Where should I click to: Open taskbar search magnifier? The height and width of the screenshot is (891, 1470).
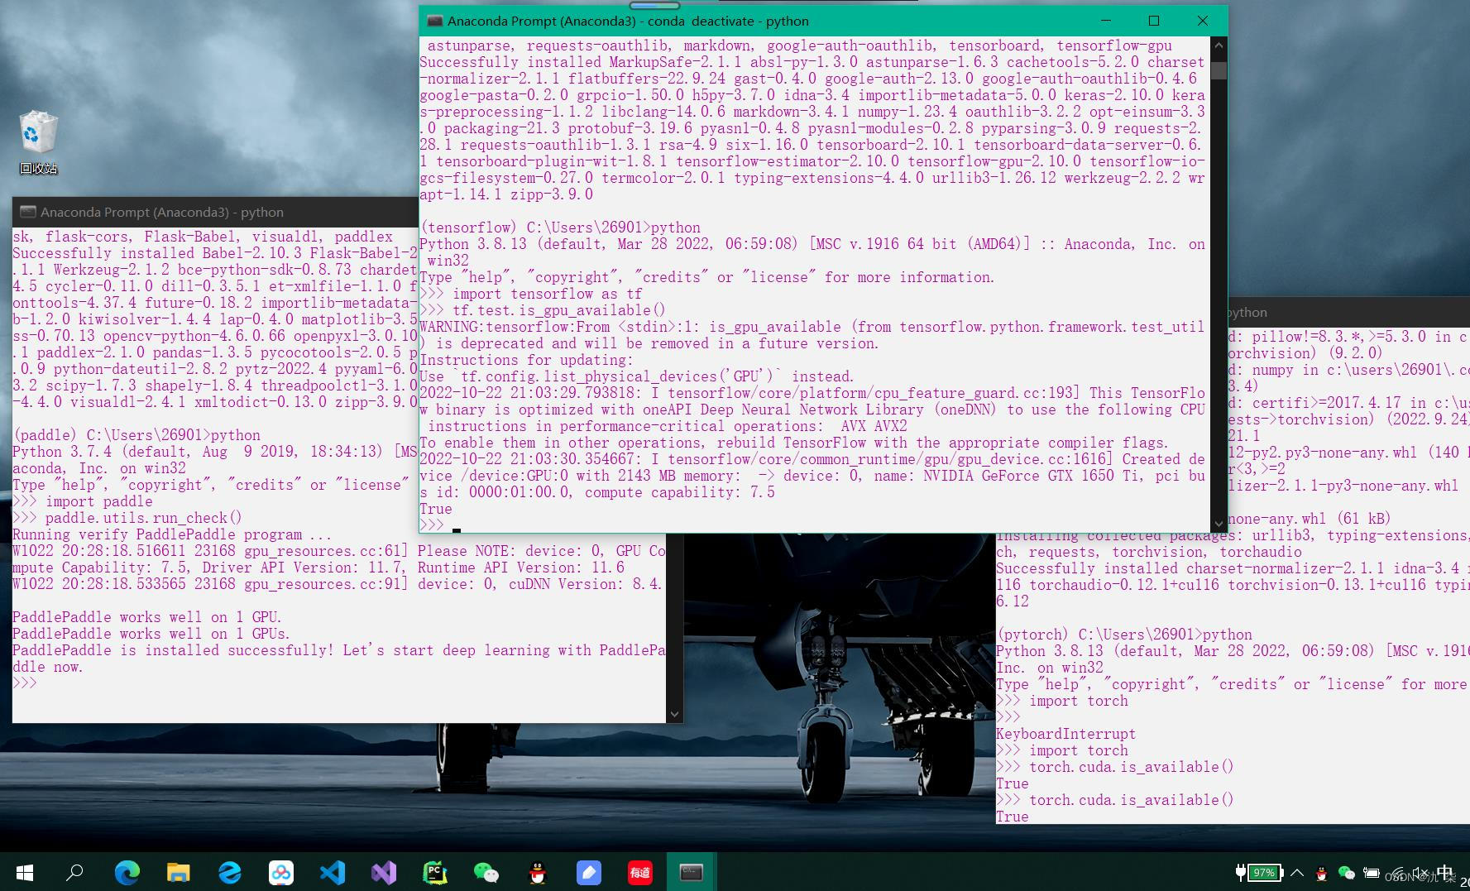74,872
